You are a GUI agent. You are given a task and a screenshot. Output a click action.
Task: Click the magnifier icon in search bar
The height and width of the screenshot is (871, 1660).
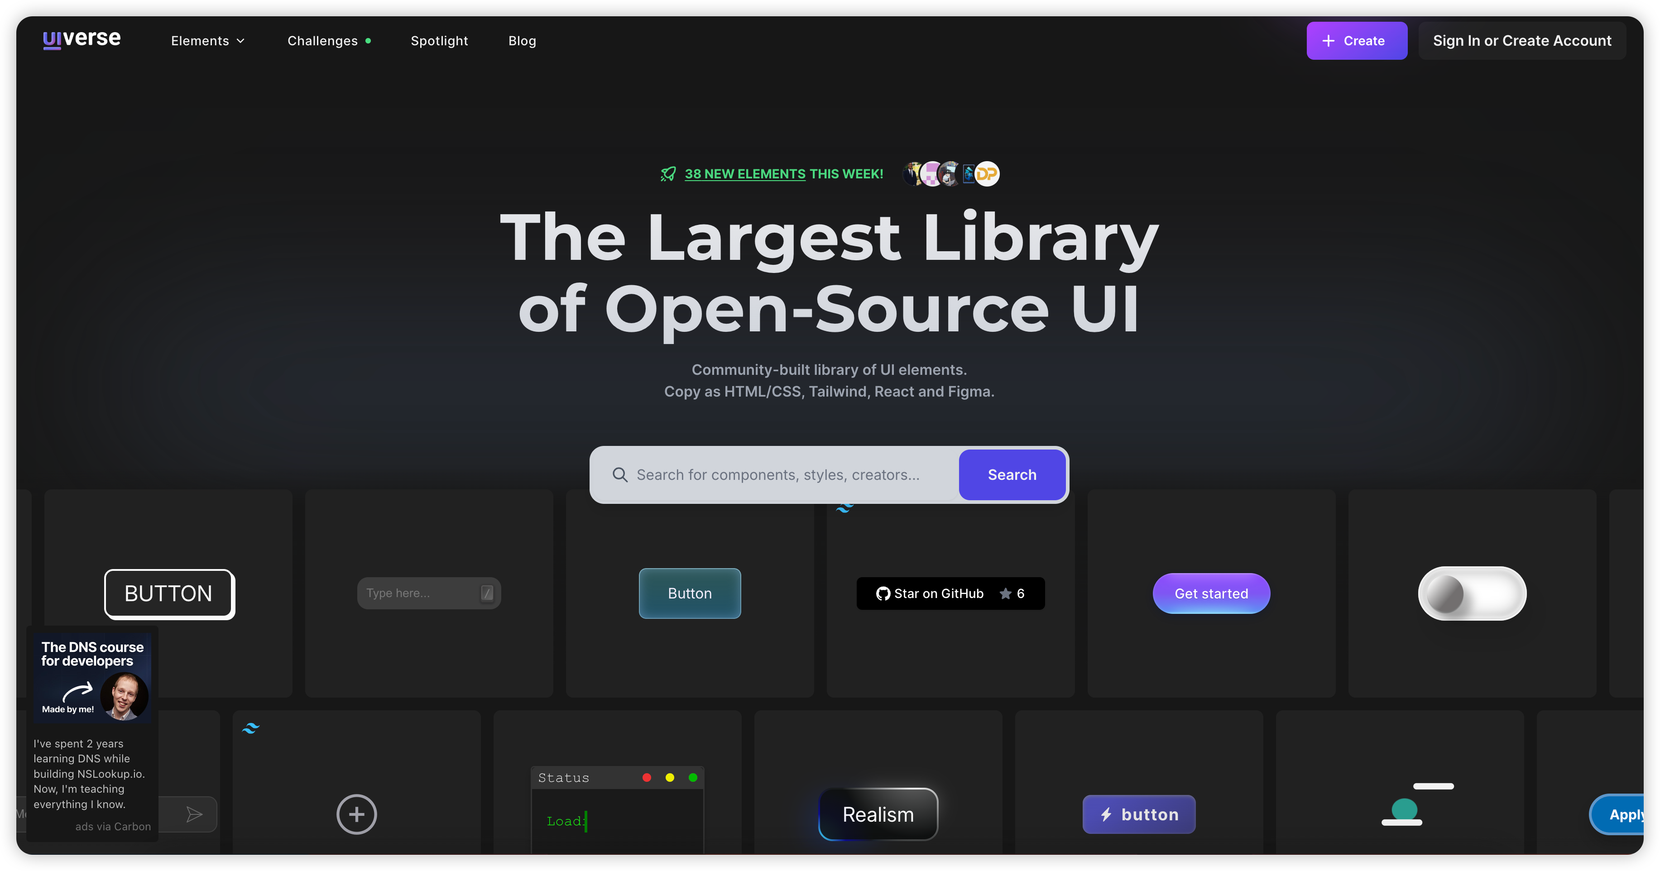[x=620, y=475]
